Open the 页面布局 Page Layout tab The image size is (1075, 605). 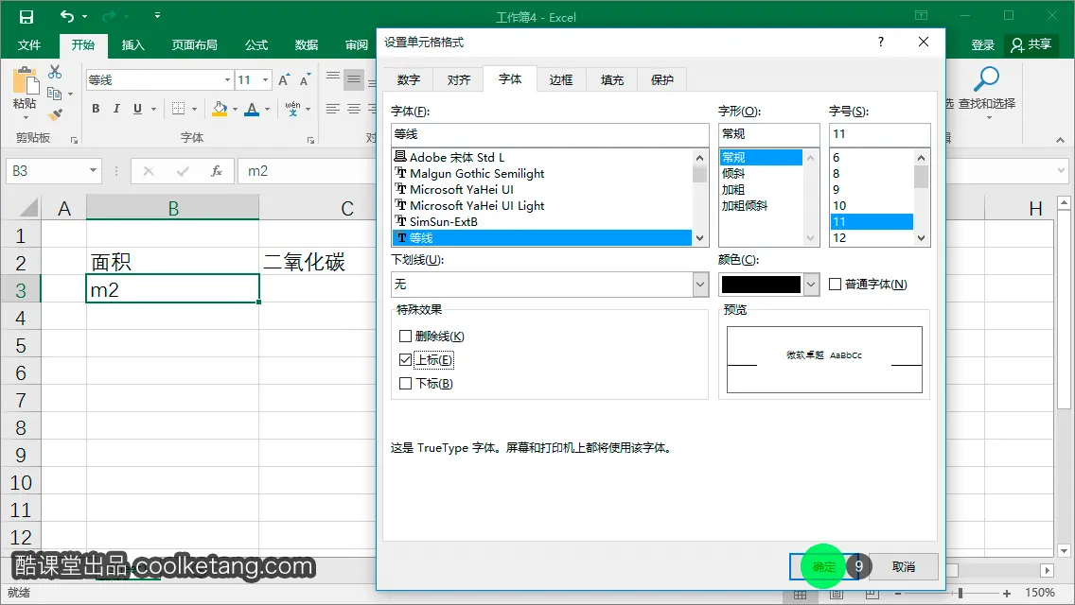tap(194, 44)
